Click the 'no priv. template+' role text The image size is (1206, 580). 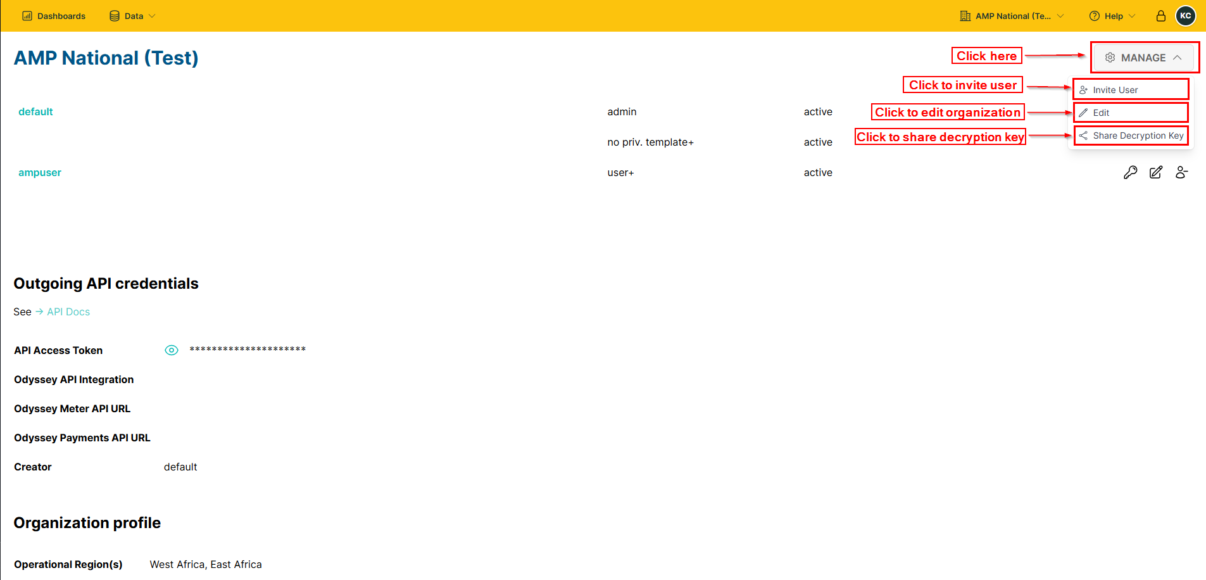click(x=650, y=142)
